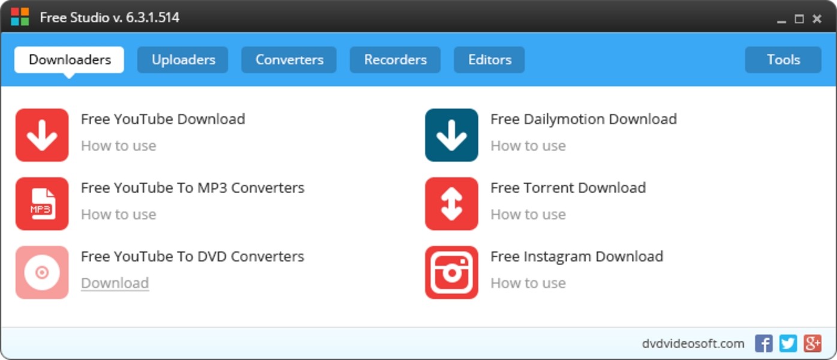Open the Google Plus icon
Image resolution: width=837 pixels, height=360 pixels.
(812, 343)
